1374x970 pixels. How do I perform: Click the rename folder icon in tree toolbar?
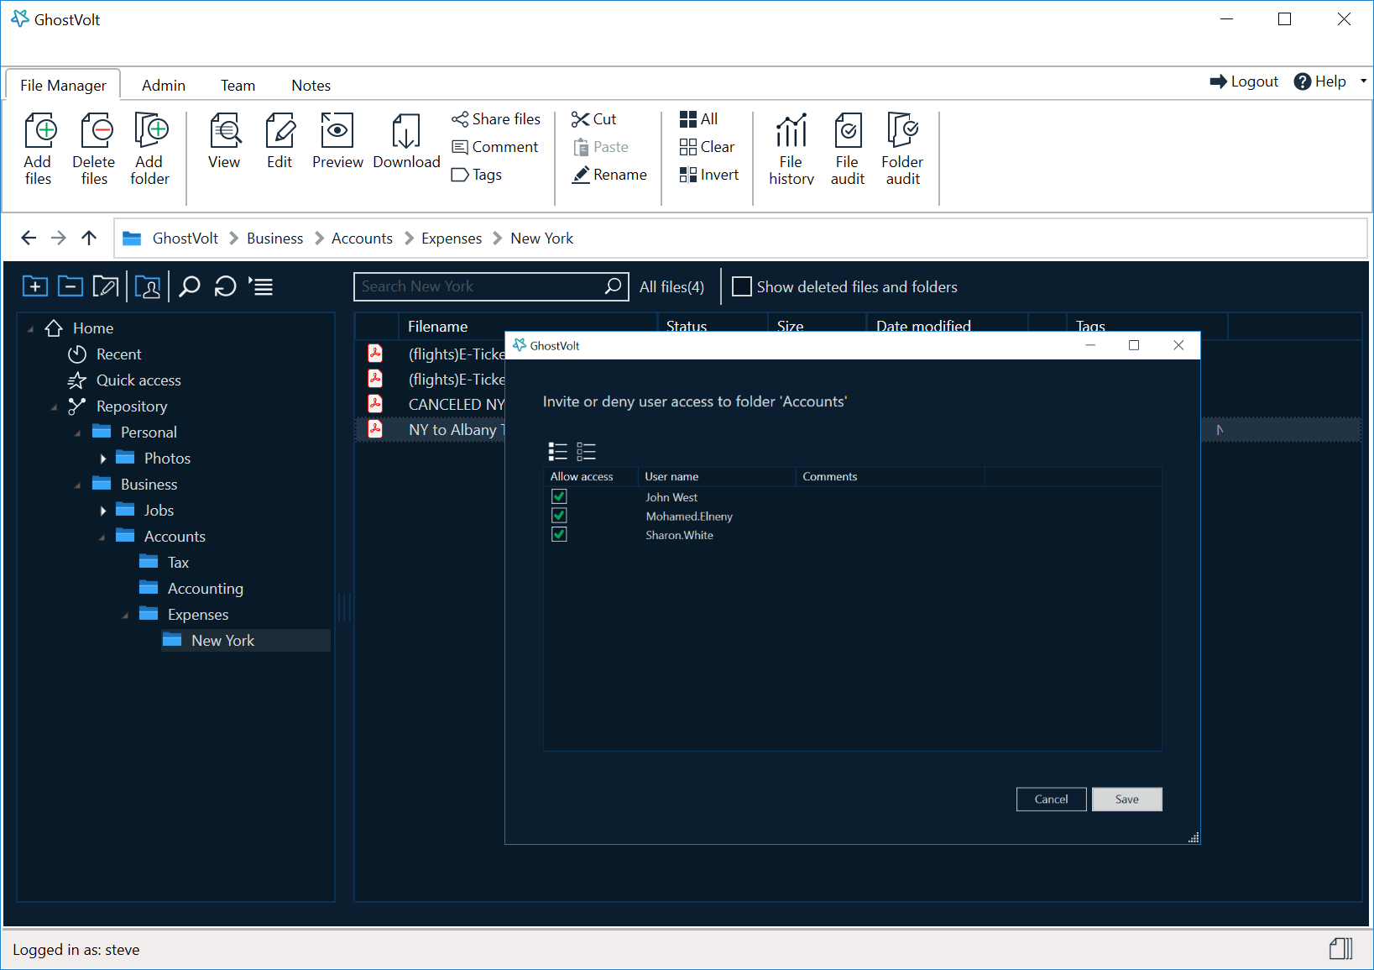[106, 286]
